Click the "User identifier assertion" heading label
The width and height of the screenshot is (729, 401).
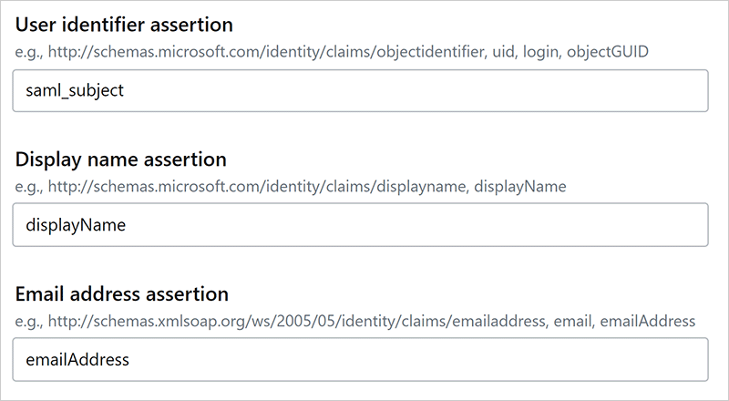(125, 25)
